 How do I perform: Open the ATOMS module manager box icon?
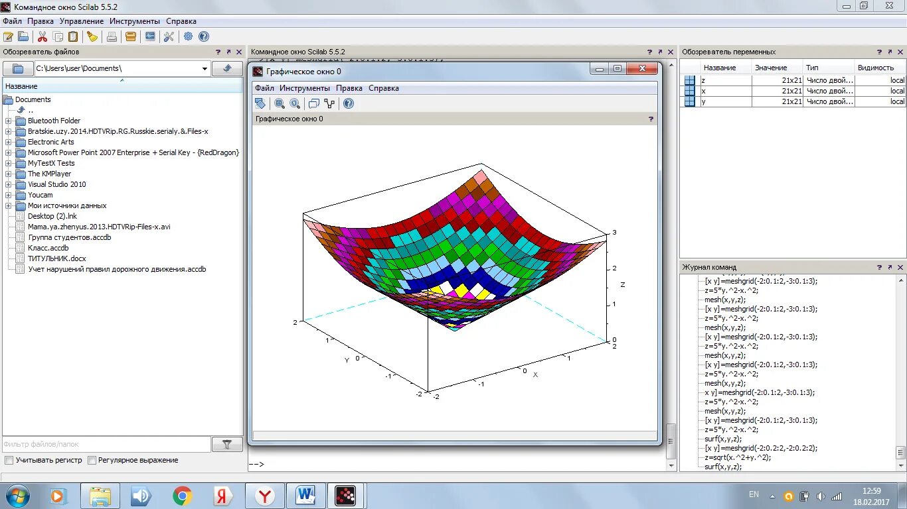tap(131, 36)
